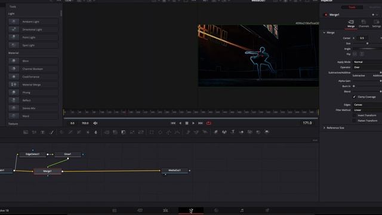The height and width of the screenshot is (215, 382).
Task: Add Ambient Light tool from the list
Action: [x=33, y=21]
